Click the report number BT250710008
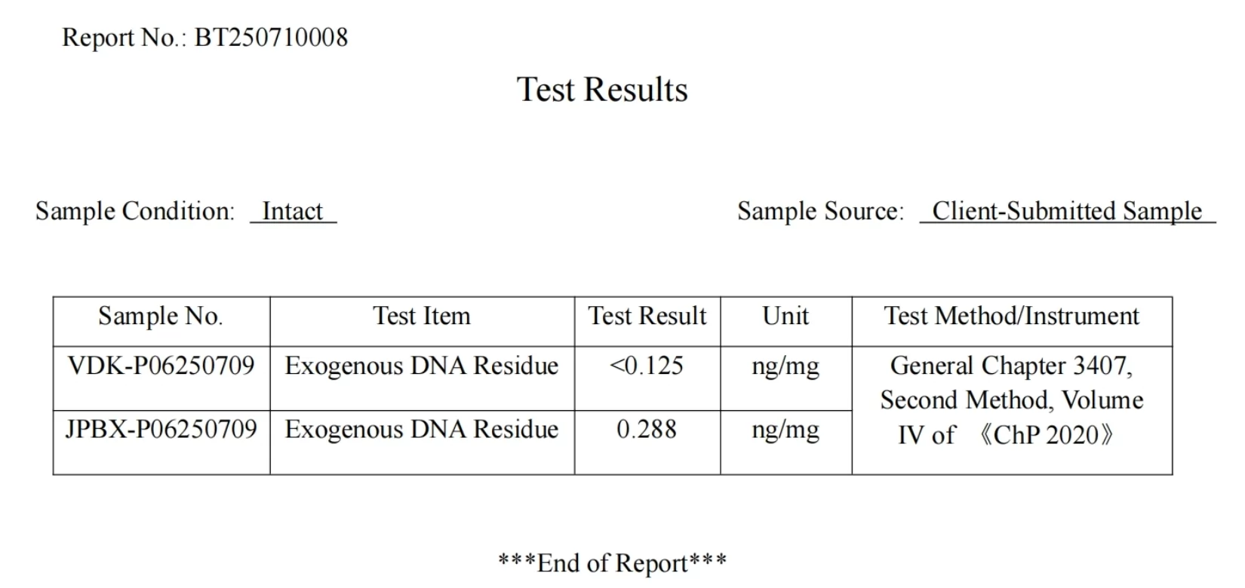Screen dimensions: 1245x588 pos(271,38)
